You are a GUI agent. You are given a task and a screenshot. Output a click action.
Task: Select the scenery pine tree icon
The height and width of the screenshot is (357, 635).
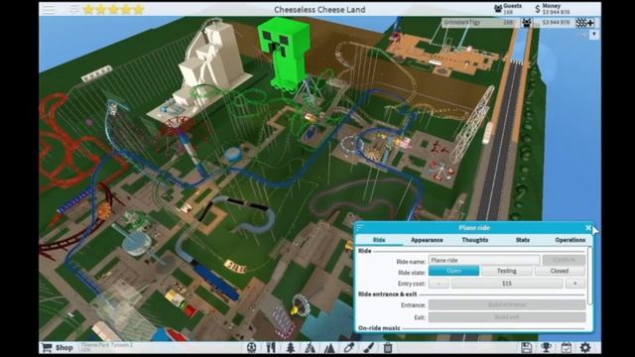(291, 348)
